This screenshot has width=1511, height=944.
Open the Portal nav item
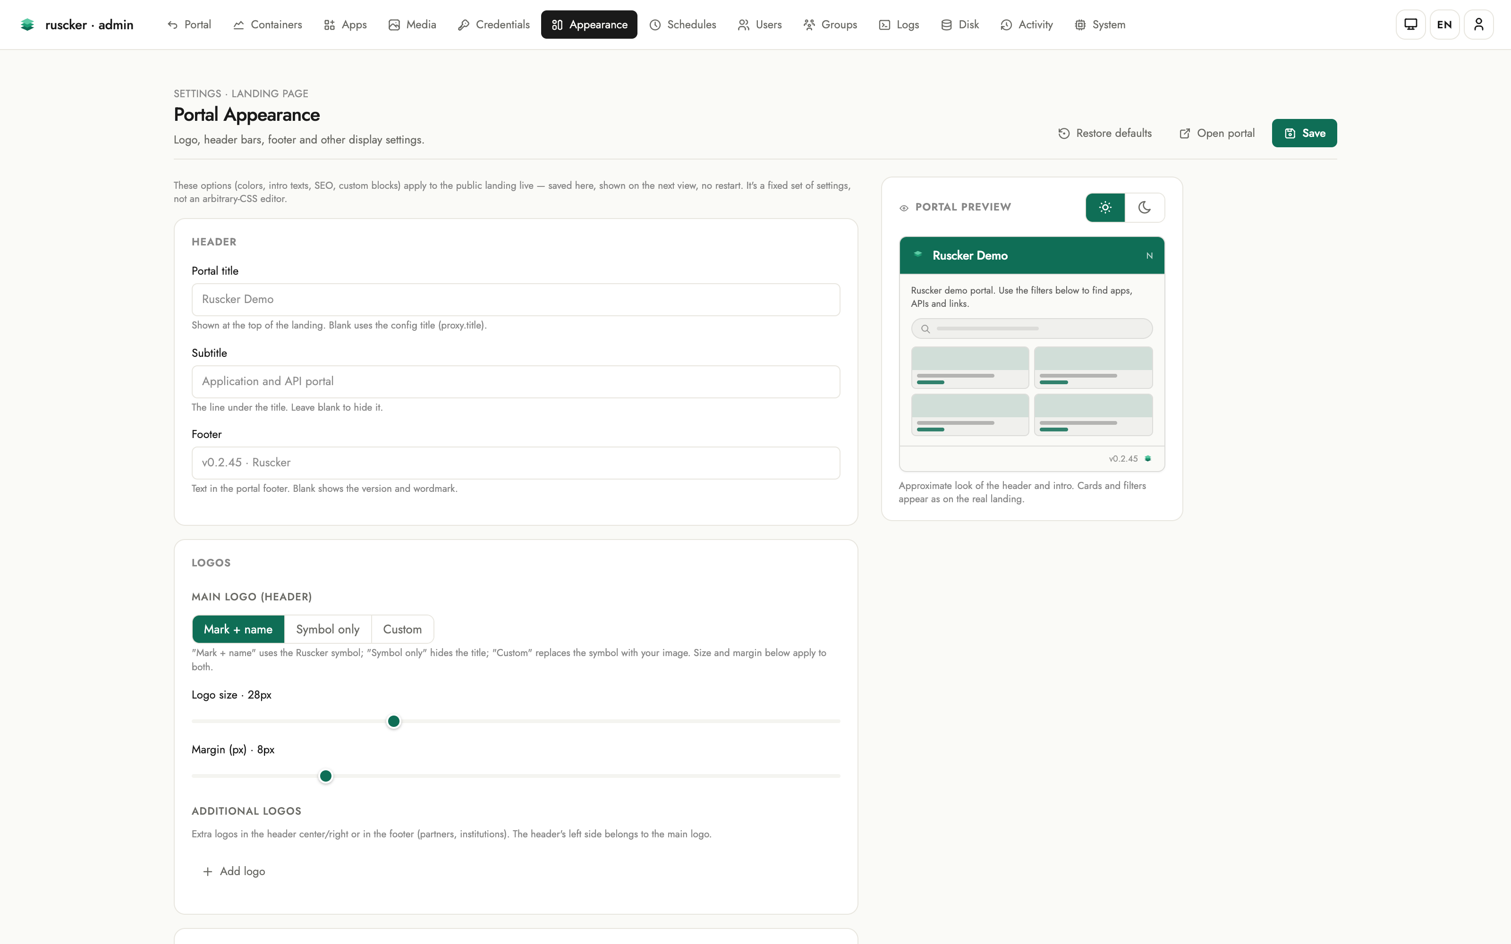click(x=189, y=25)
